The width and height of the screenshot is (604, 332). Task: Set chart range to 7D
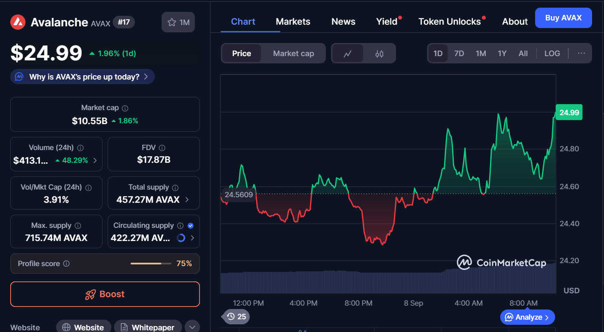coord(459,54)
